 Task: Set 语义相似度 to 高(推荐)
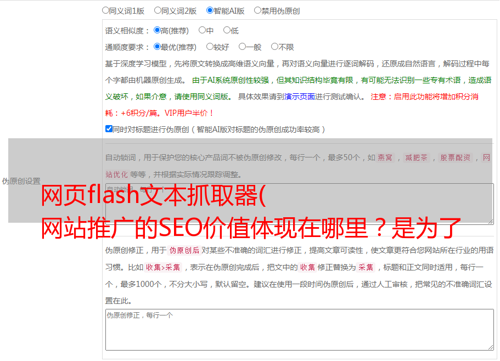[157, 30]
